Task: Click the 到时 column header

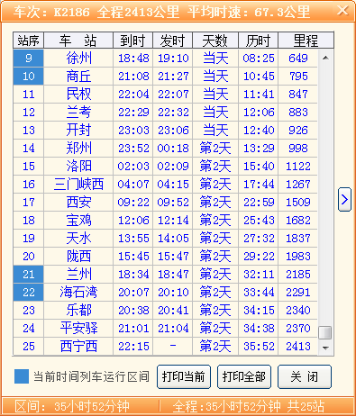Action: click(132, 41)
